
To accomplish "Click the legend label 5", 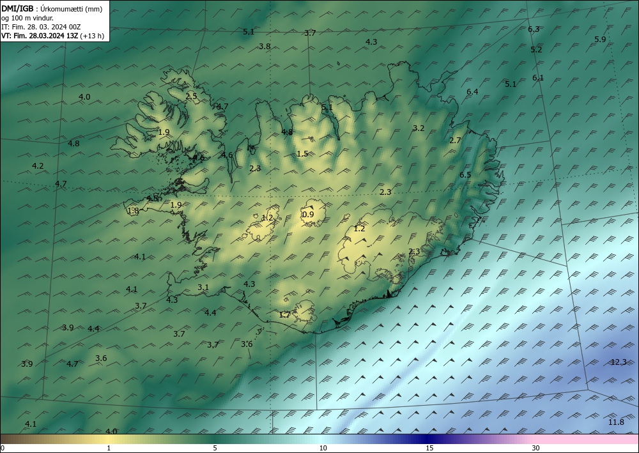I will coord(215,449).
